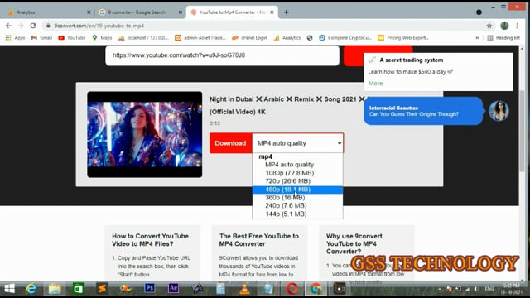Open the YouTube bookmark in the bookmarks bar
The image size is (530, 298).
tap(72, 38)
